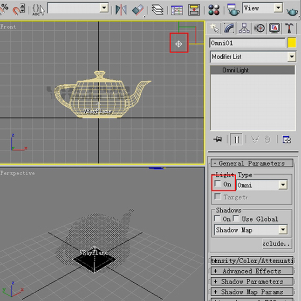
Task: Toggle Percent Snap tool
Action: pyautogui.click(x=4, y=9)
